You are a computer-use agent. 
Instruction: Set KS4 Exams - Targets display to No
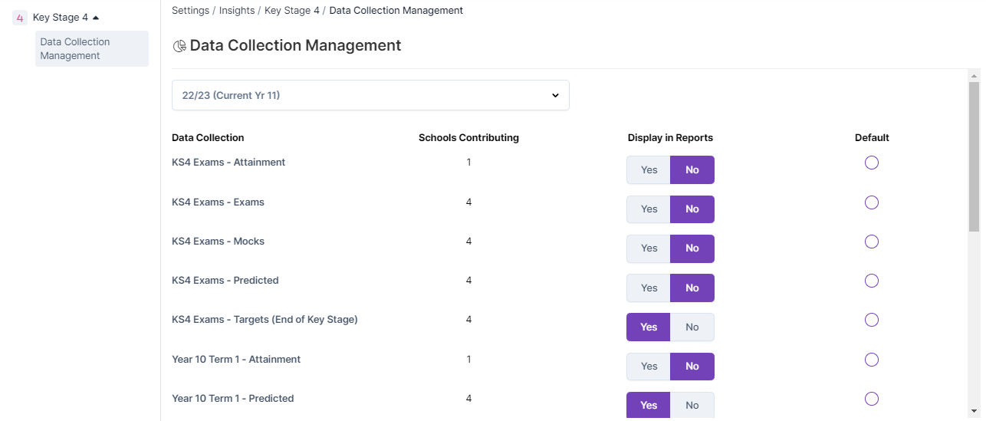[692, 327]
